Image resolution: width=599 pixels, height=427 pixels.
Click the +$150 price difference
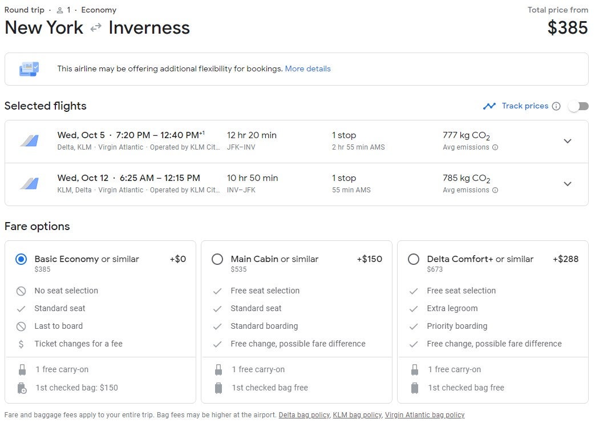pos(370,259)
